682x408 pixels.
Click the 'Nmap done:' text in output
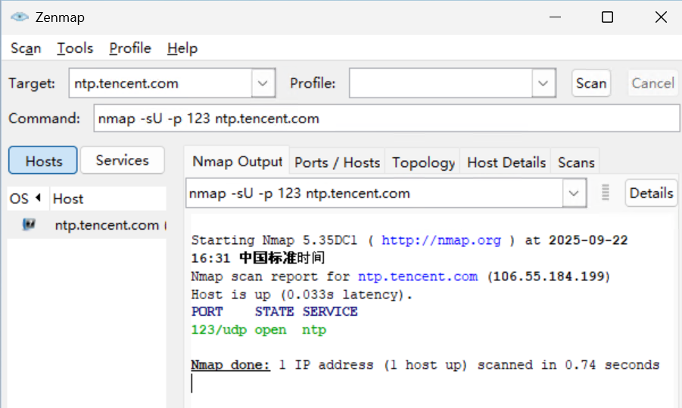coord(231,365)
